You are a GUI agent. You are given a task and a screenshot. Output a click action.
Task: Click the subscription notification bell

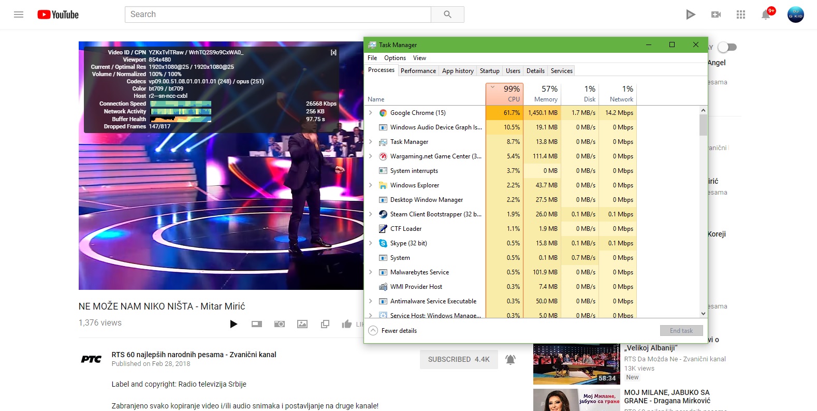(x=510, y=359)
